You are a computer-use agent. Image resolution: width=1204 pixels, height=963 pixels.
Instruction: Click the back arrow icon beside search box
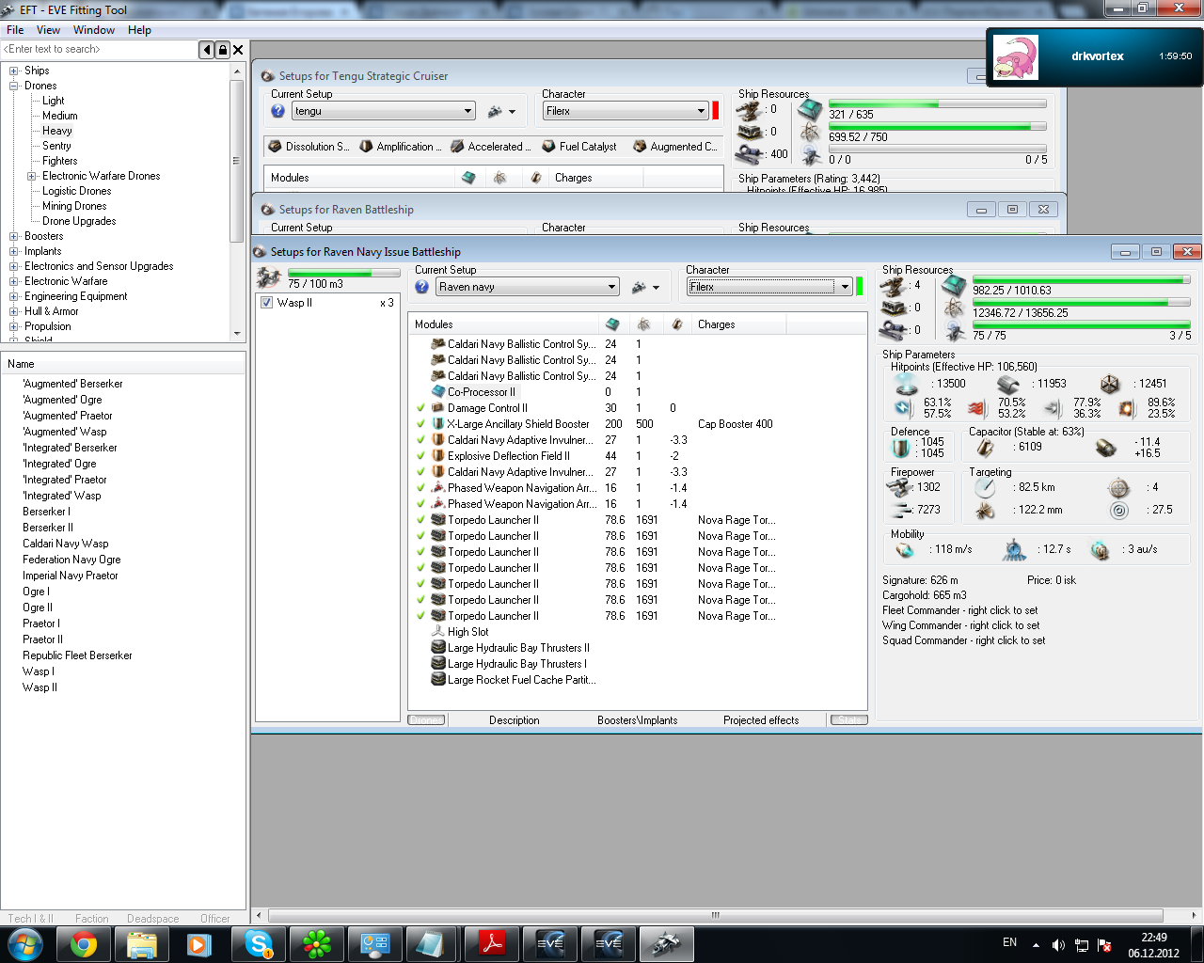[207, 50]
